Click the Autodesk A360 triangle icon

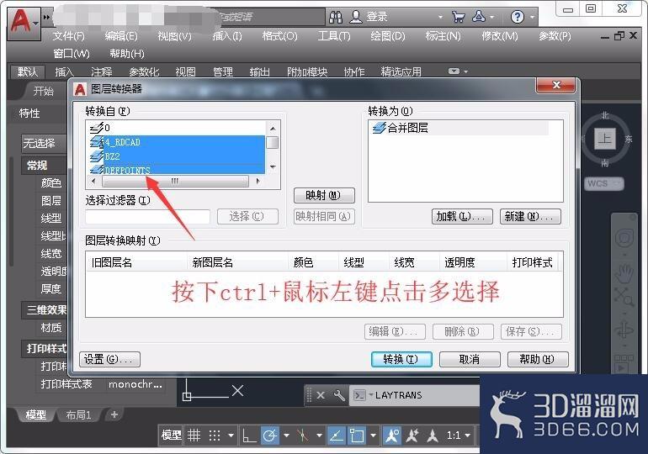479,17
